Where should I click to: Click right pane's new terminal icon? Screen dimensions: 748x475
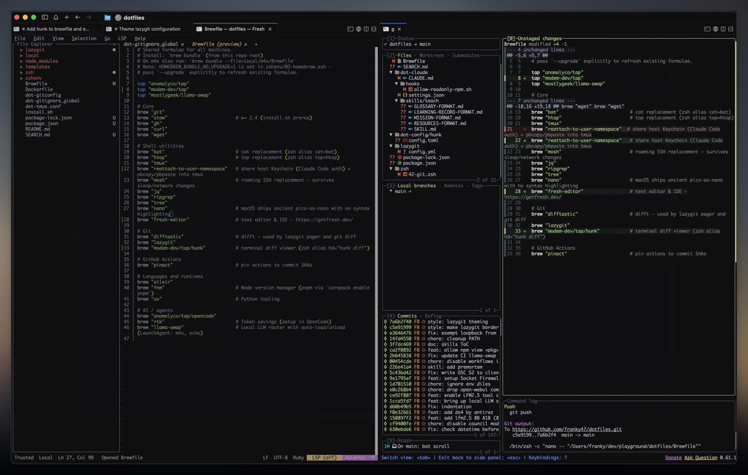707,29
